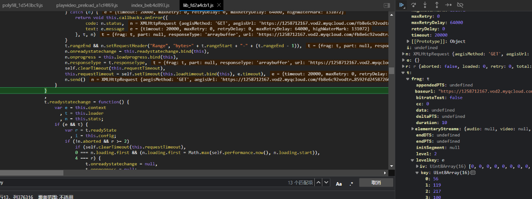Image resolution: width=532 pixels, height=199 pixels.
Task: Select the data: undefined property
Action: (x=434, y=110)
